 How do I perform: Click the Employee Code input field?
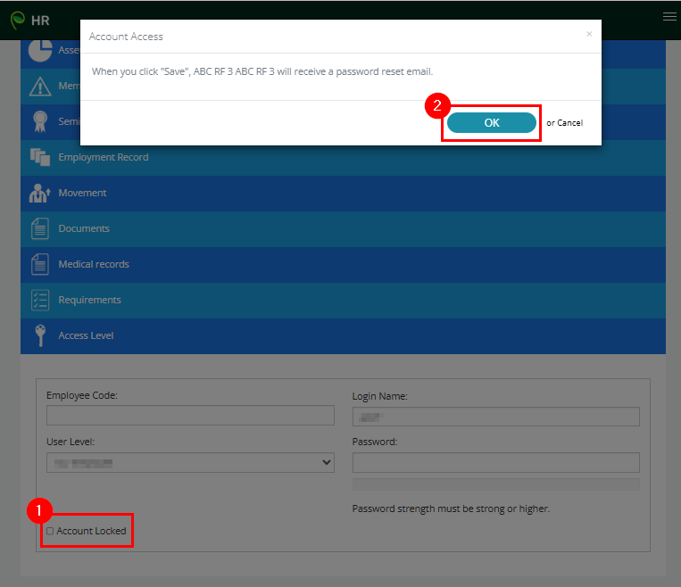click(190, 416)
